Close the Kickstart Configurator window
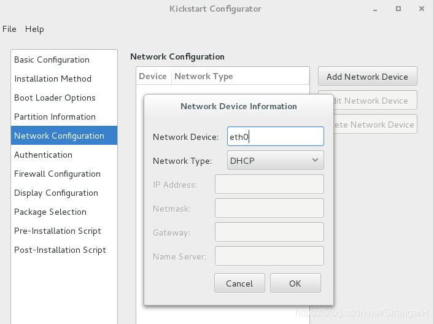The width and height of the screenshot is (434, 324). tap(422, 9)
